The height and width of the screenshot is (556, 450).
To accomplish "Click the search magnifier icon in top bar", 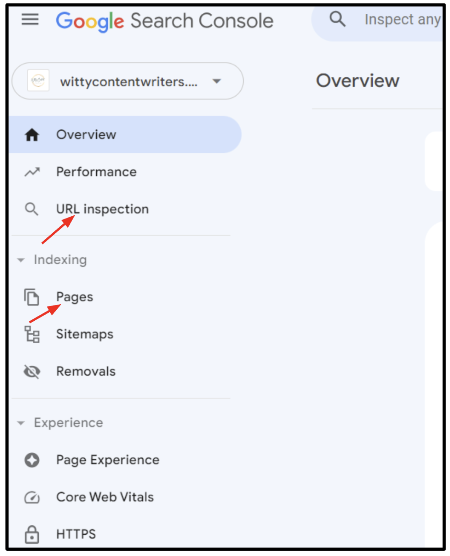I will point(337,19).
